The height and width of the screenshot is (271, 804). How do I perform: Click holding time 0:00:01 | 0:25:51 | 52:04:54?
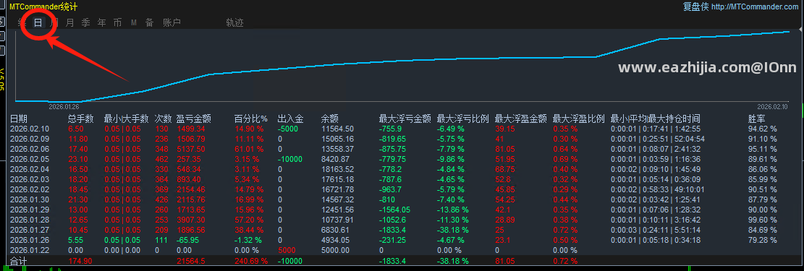[x=657, y=139]
